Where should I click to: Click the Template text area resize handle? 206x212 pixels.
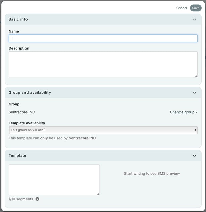coord(98,193)
